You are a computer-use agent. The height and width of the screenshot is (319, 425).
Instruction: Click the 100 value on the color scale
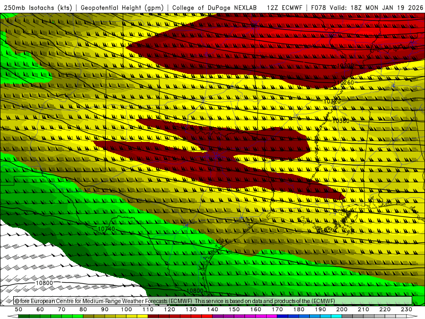coord(126,309)
